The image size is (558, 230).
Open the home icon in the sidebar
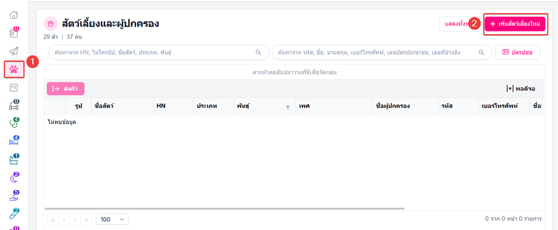point(13,15)
